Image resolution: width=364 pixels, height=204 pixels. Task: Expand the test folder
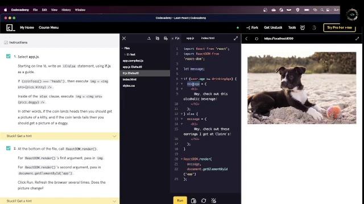(x=125, y=54)
